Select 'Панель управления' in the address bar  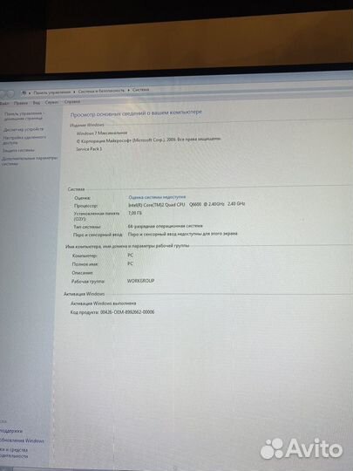pyautogui.click(x=52, y=92)
